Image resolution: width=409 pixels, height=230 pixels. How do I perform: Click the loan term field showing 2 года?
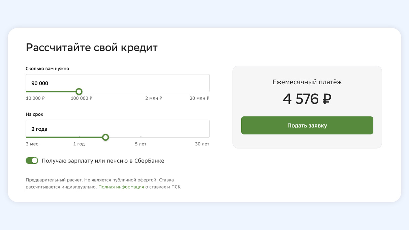click(117, 129)
